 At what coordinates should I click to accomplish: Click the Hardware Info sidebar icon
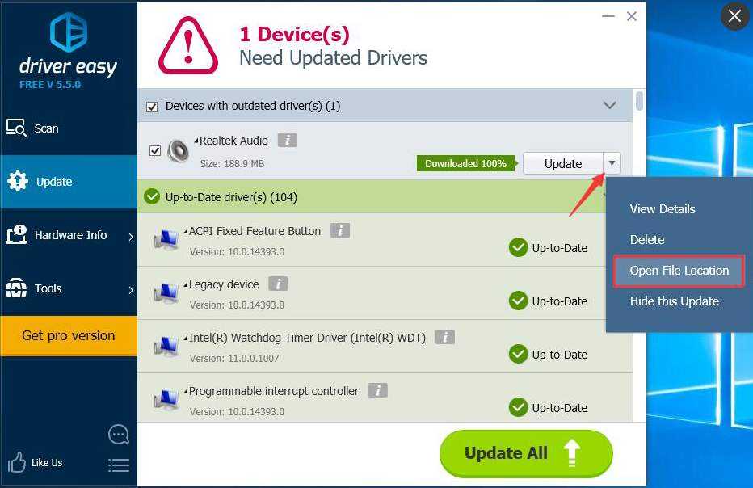(16, 235)
